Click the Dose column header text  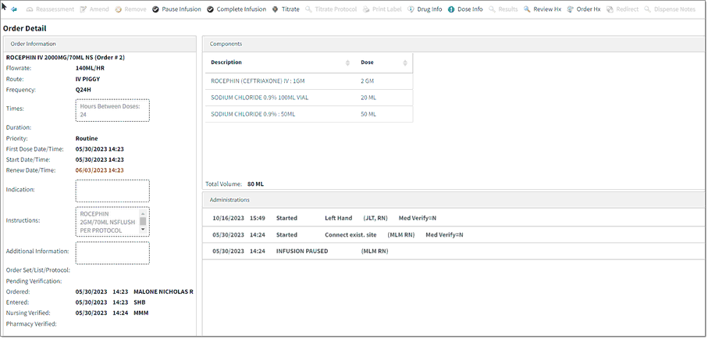(x=367, y=62)
